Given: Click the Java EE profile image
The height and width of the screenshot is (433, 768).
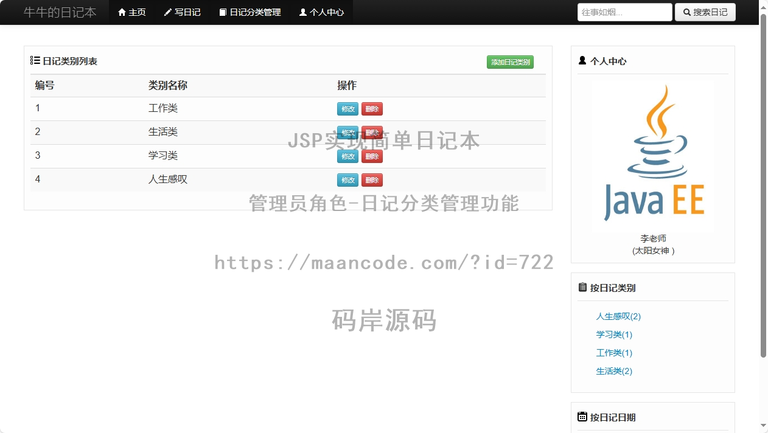Looking at the screenshot, I should pos(653,156).
